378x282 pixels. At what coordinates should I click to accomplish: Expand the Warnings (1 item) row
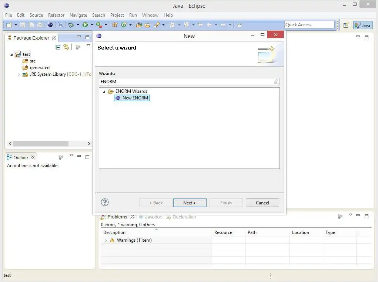pos(106,241)
